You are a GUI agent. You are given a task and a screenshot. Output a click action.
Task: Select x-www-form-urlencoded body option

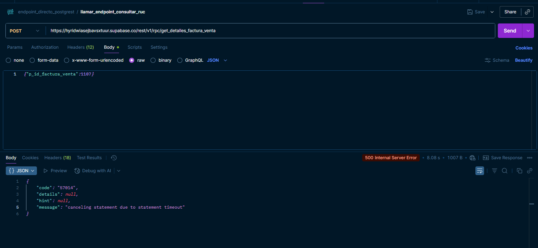[67, 60]
